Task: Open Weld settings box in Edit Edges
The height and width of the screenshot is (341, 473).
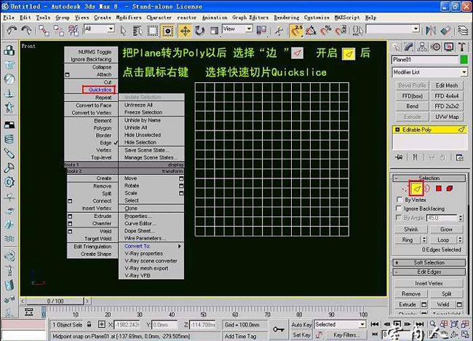Action: [x=459, y=305]
